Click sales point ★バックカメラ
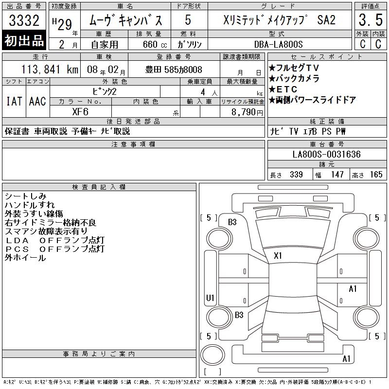 click(294, 78)
